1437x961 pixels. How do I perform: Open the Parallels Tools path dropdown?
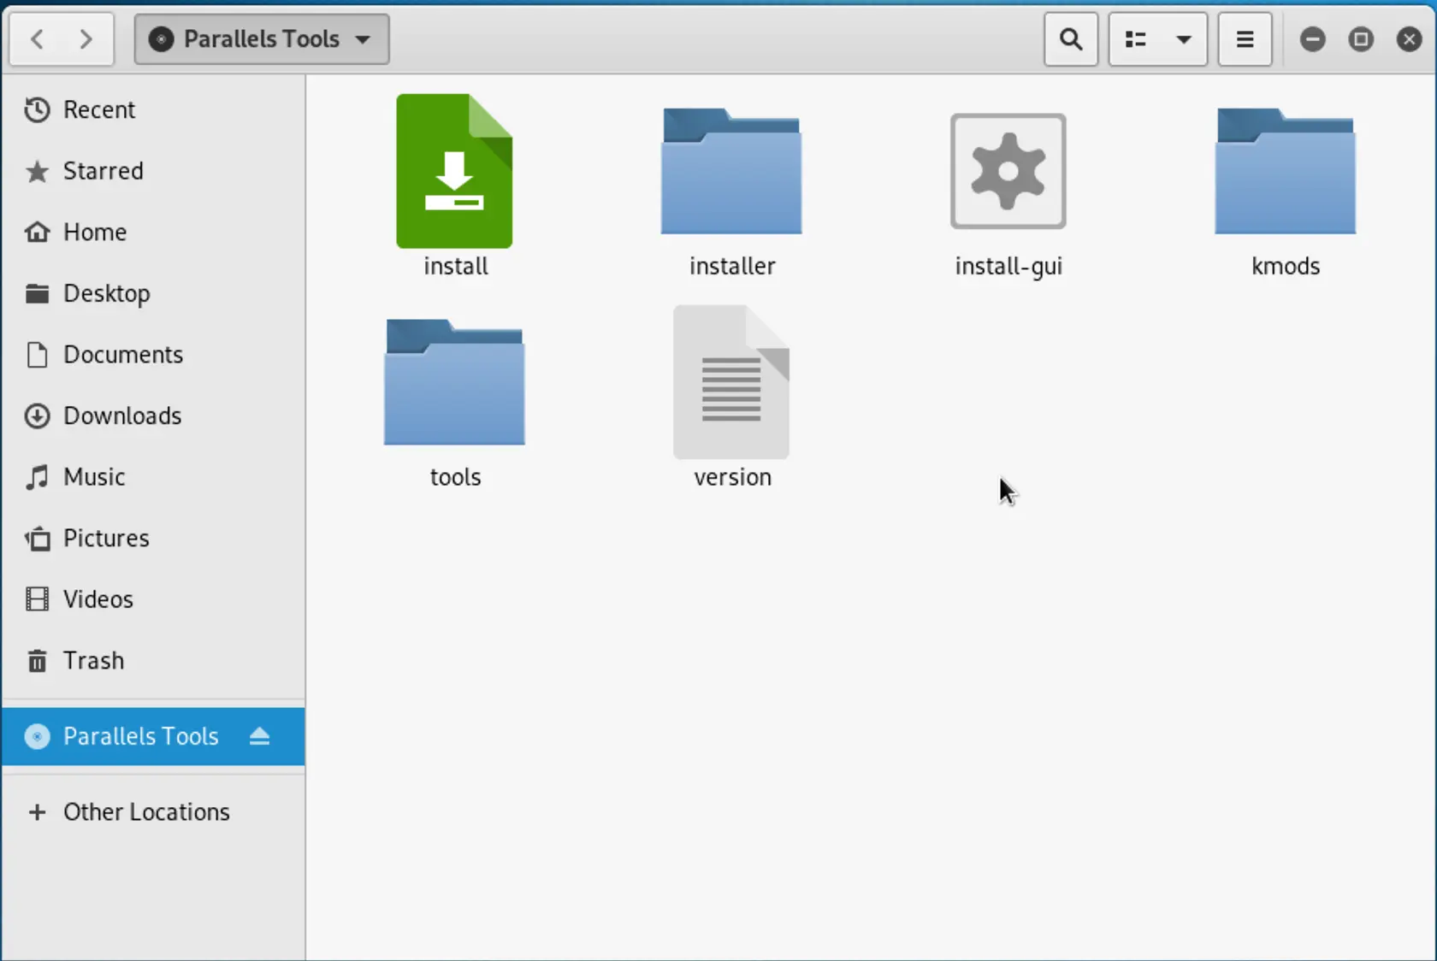pos(262,39)
